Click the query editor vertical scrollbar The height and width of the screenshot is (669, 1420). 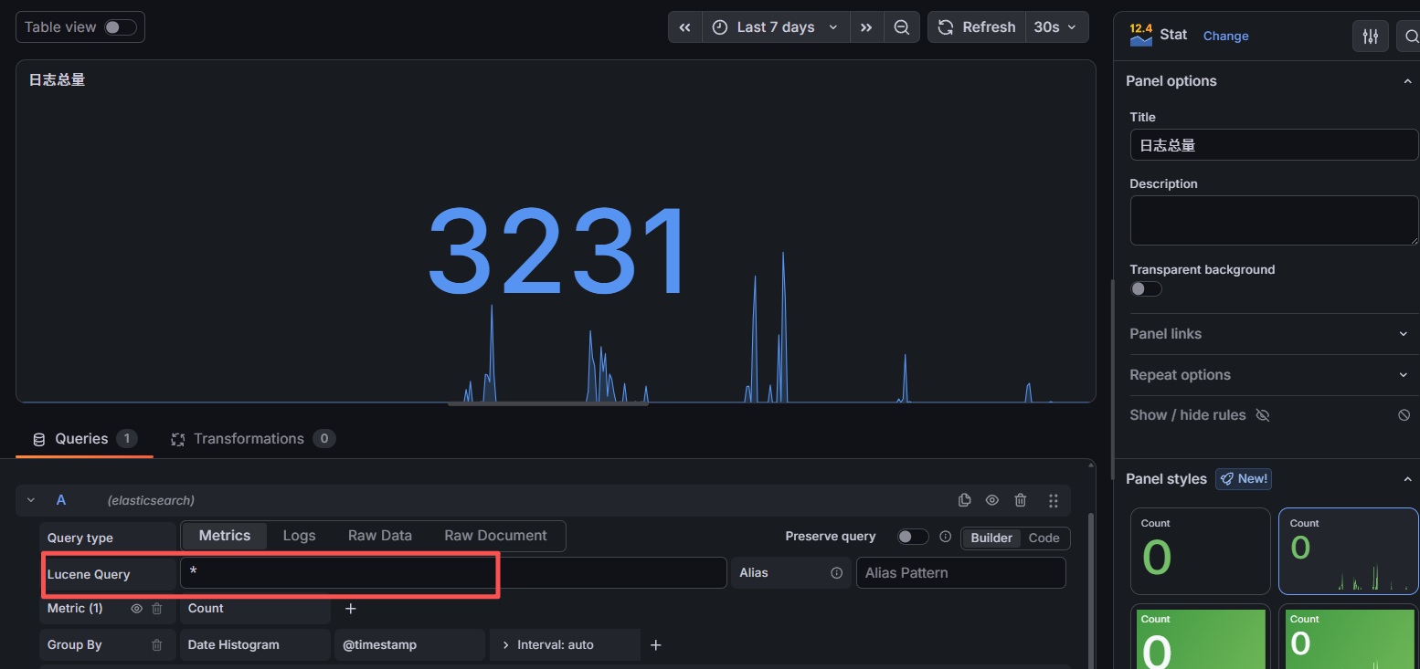(x=1091, y=589)
